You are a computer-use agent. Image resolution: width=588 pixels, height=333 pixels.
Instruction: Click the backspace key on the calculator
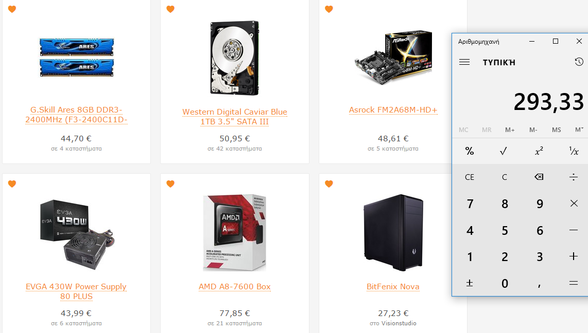539,177
